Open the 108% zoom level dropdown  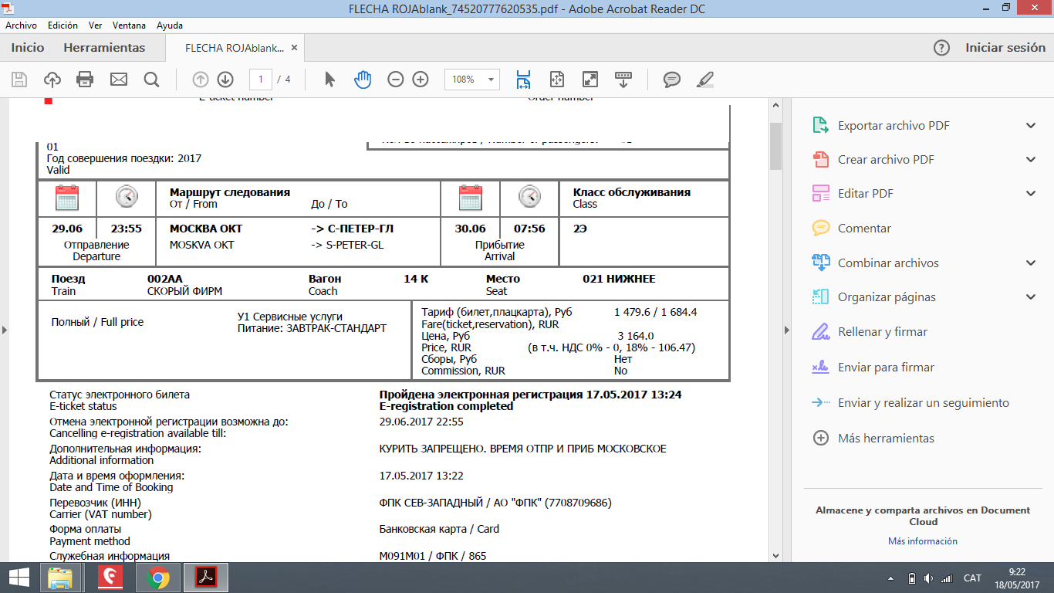click(492, 80)
